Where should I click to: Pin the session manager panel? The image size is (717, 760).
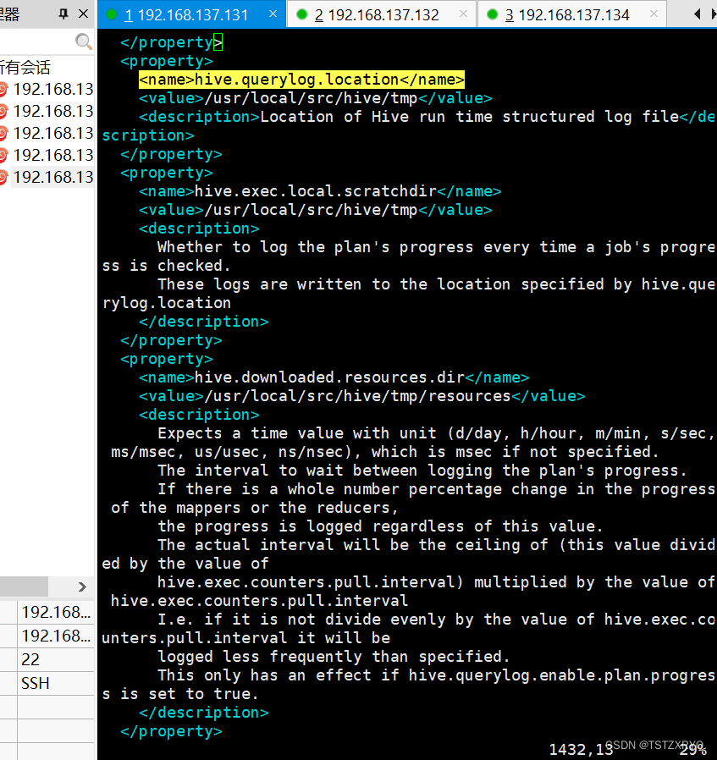pos(63,14)
